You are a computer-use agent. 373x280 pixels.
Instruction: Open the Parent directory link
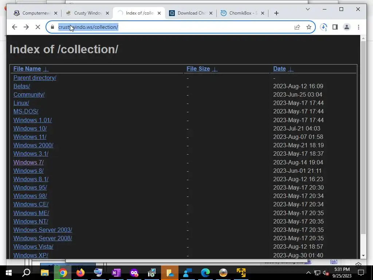tap(35, 78)
